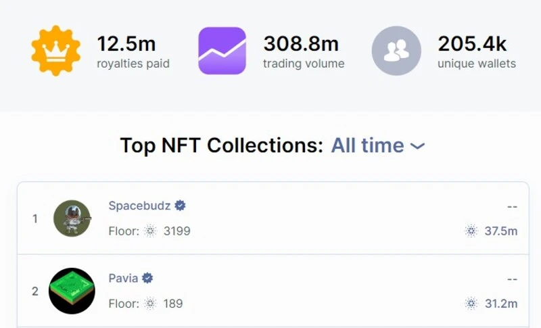This screenshot has height=328, width=541.
Task: Click the ADA symbol beside 37.5m volume
Action: 471,231
